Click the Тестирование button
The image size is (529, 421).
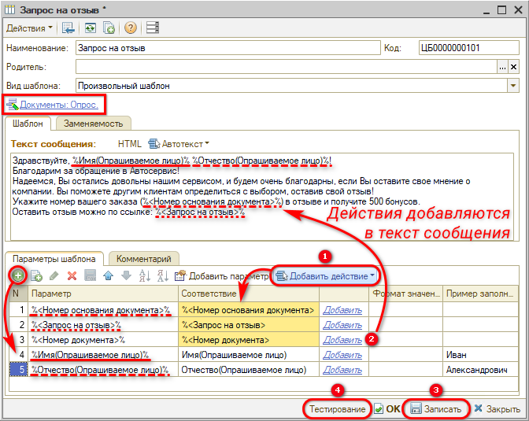338,409
